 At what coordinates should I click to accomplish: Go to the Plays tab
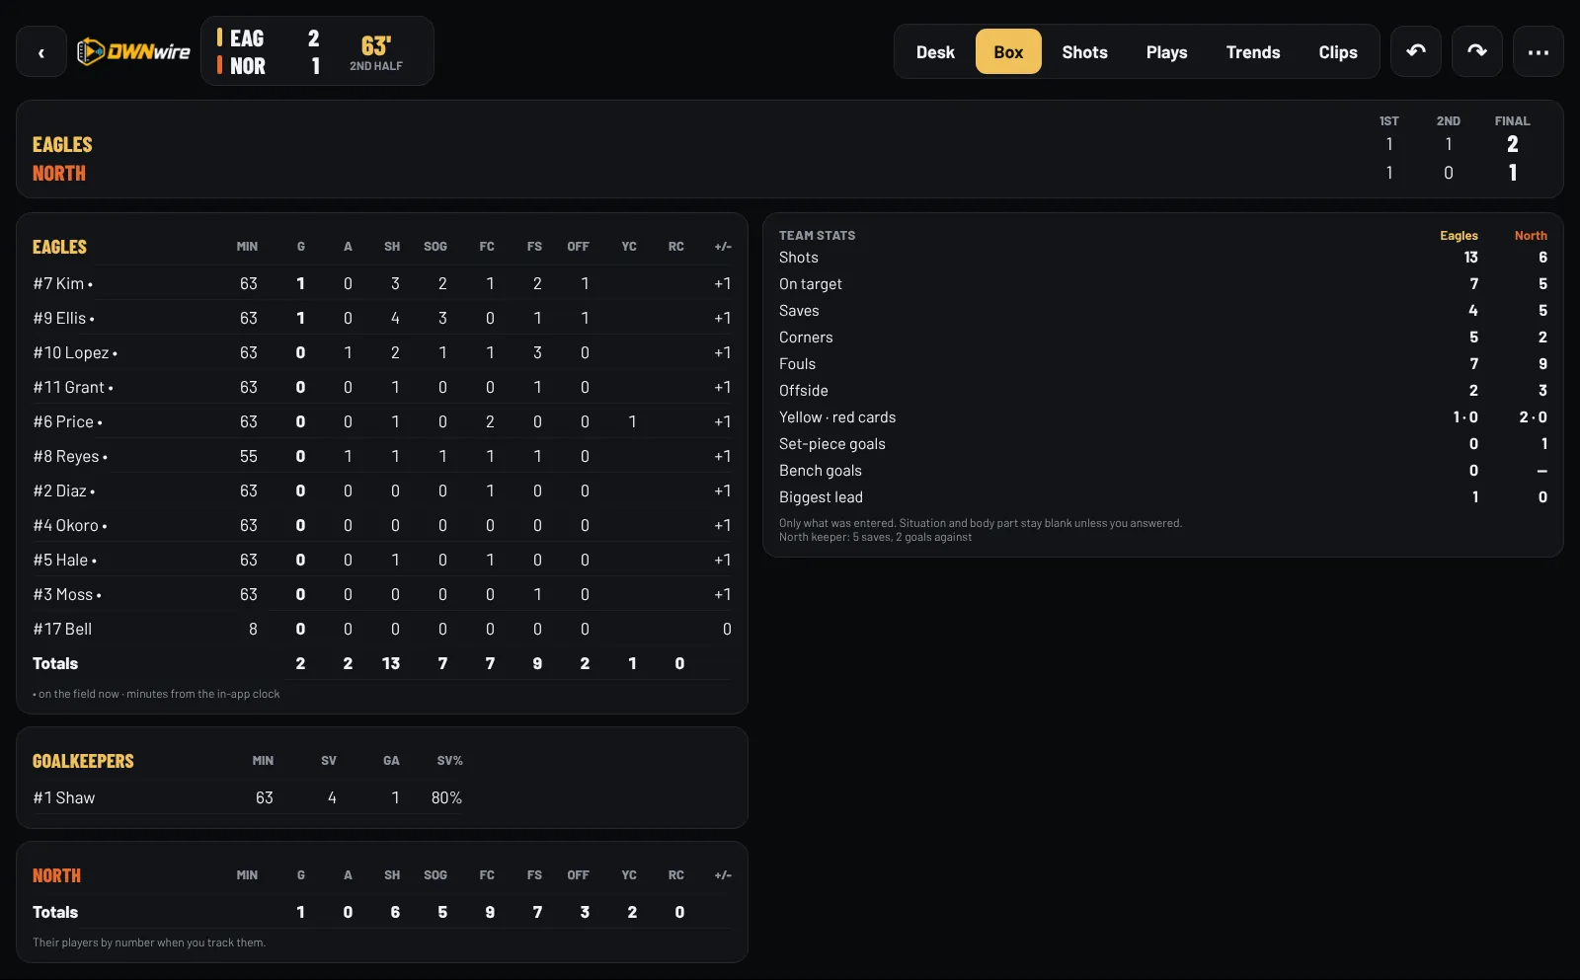tap(1166, 52)
